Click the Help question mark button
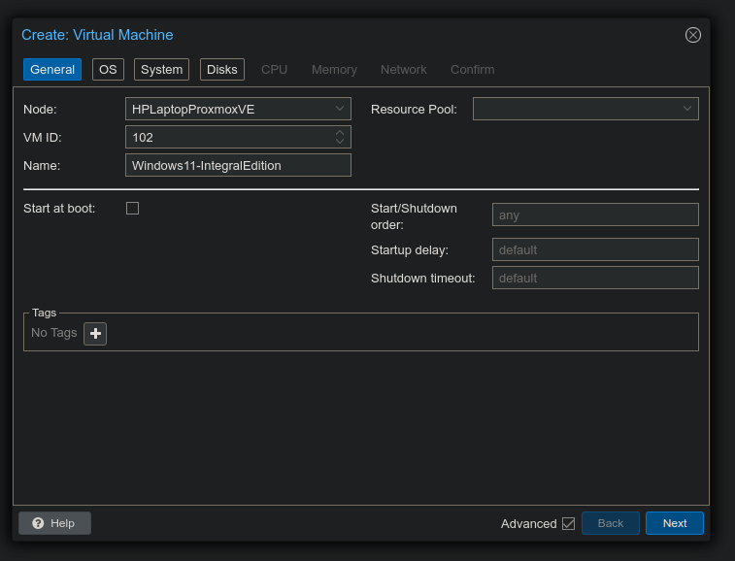 pyautogui.click(x=54, y=523)
